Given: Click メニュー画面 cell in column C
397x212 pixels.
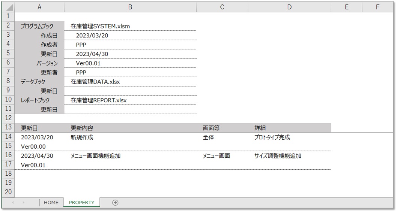Looking at the screenshot, I should [x=222, y=156].
